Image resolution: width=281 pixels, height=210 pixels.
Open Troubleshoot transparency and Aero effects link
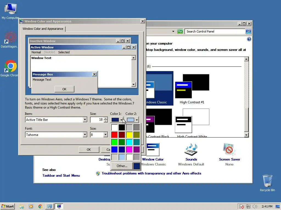151,173
